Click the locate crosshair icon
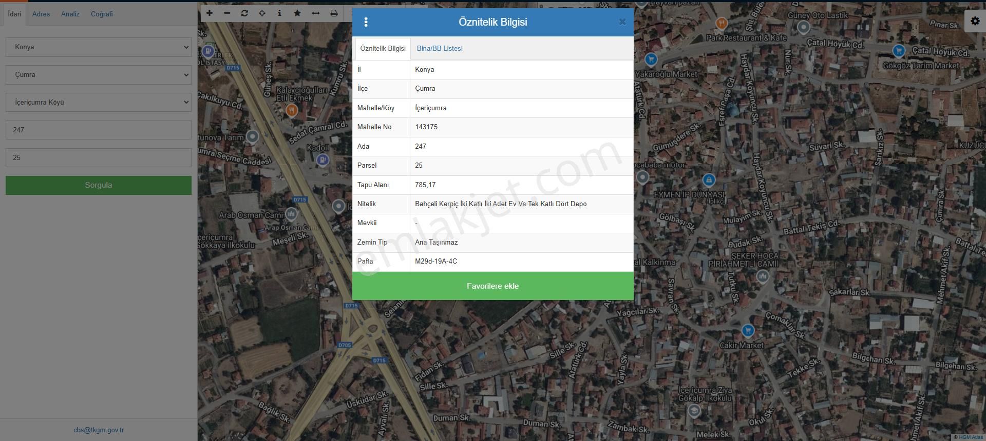Screen dimensions: 986x441 tap(262, 13)
